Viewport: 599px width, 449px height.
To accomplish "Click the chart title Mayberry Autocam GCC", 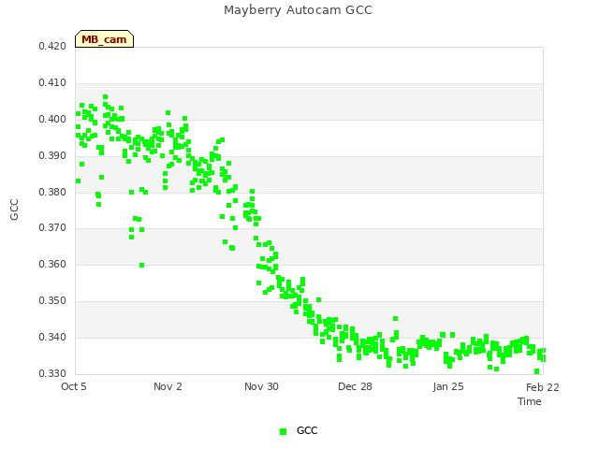I will (x=298, y=10).
